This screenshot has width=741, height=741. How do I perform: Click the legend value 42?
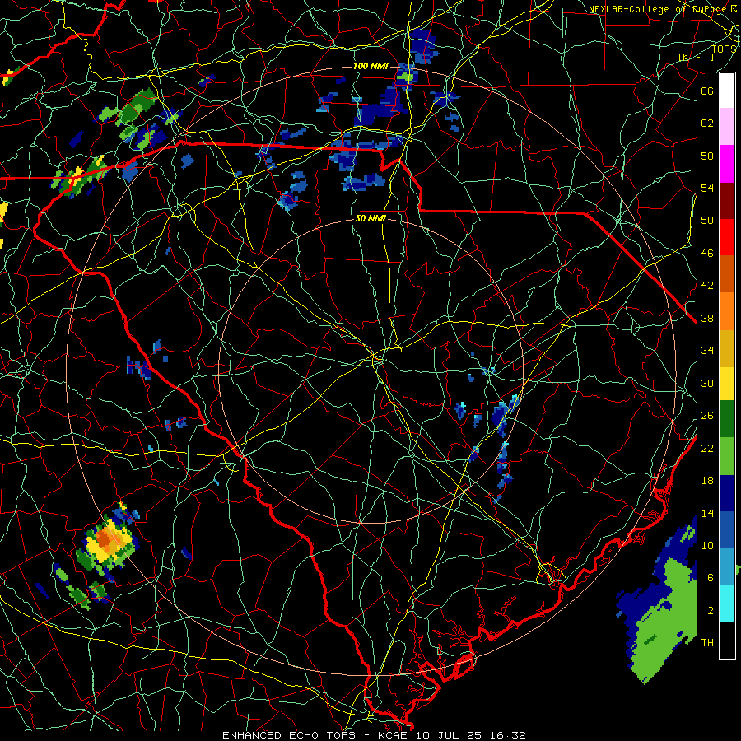click(x=707, y=286)
